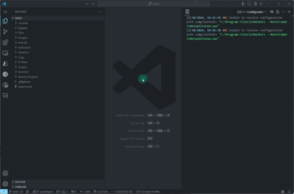Click the ports forwarded 0 indicator
This screenshot has width=294, height=194.
73,191
